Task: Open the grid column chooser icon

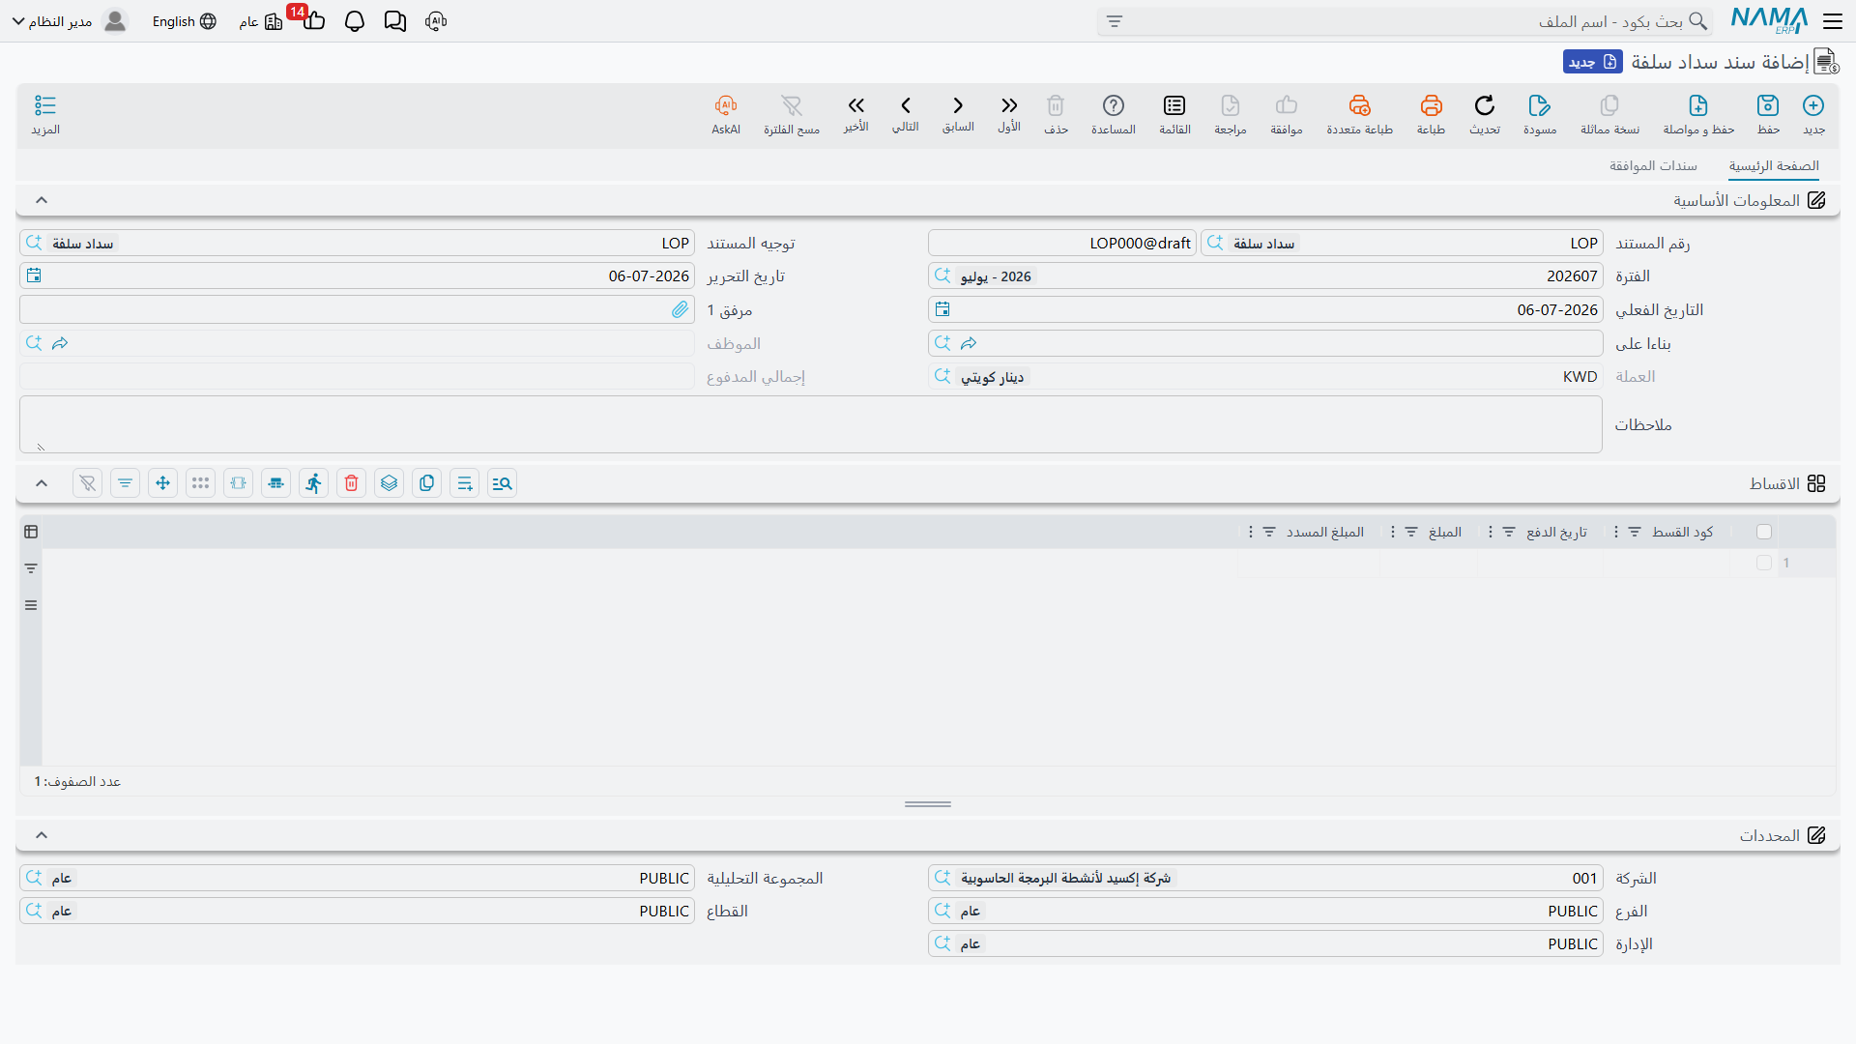Action: [31, 532]
